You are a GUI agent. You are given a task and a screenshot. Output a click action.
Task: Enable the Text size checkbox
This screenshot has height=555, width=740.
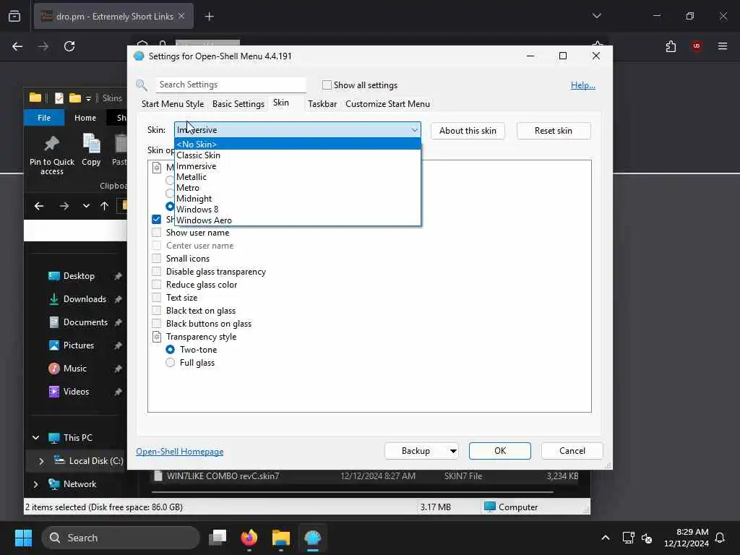[156, 297]
